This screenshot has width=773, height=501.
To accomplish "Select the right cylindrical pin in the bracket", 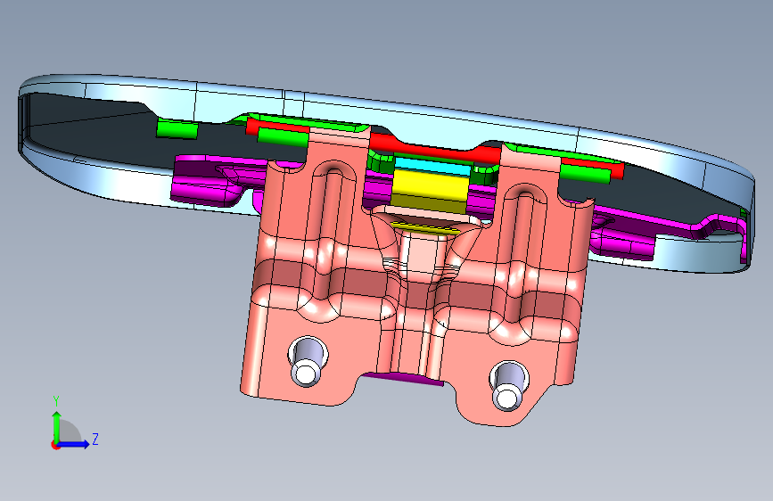I will click(509, 387).
